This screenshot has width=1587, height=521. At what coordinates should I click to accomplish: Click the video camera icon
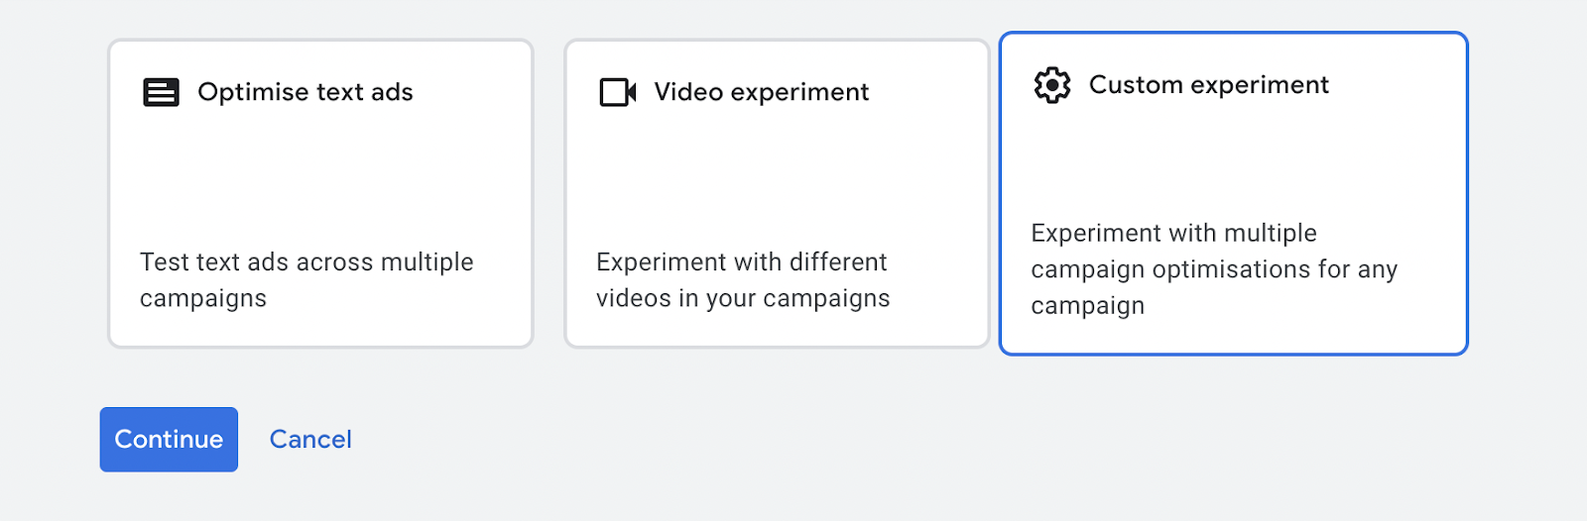(x=618, y=92)
